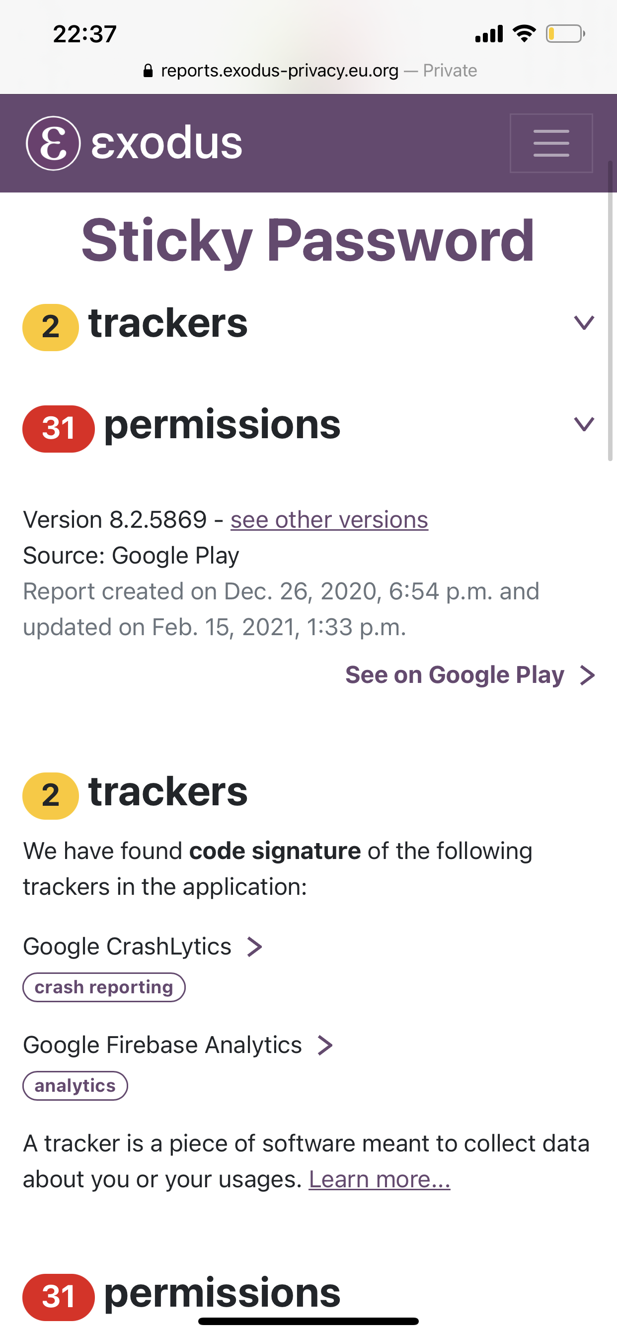Image resolution: width=617 pixels, height=1337 pixels.
Task: Click the Exodus circular logo icon
Action: pos(53,143)
